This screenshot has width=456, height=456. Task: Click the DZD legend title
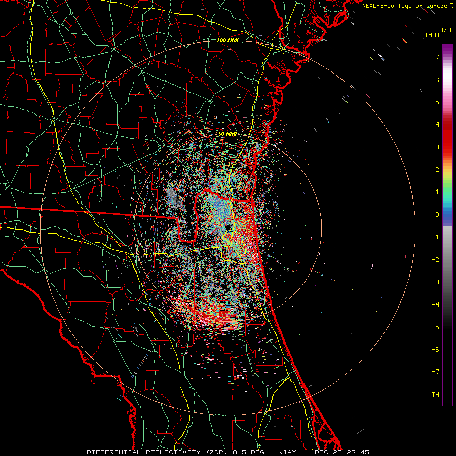point(445,30)
